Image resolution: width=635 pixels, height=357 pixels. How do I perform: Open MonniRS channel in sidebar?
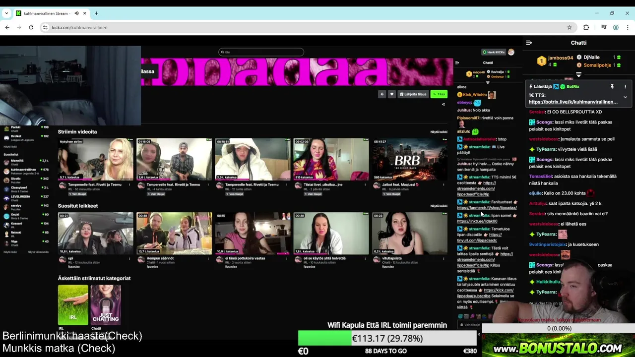pos(26,162)
